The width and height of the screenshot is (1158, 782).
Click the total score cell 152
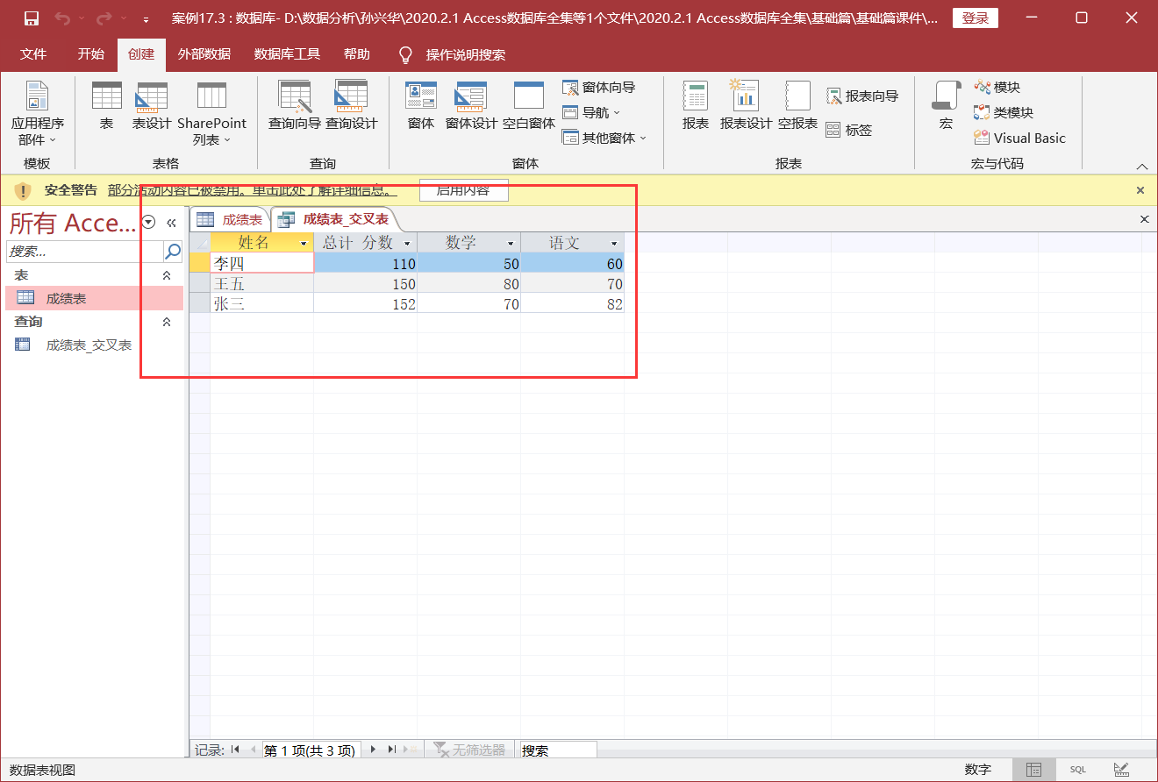point(365,304)
